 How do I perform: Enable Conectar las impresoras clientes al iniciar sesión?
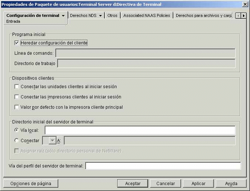tap(17, 97)
